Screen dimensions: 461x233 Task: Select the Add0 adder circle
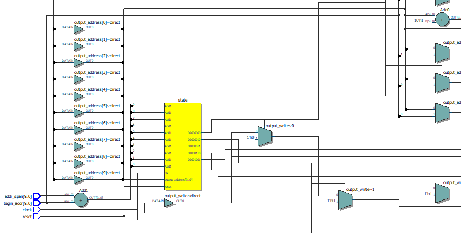442,20
